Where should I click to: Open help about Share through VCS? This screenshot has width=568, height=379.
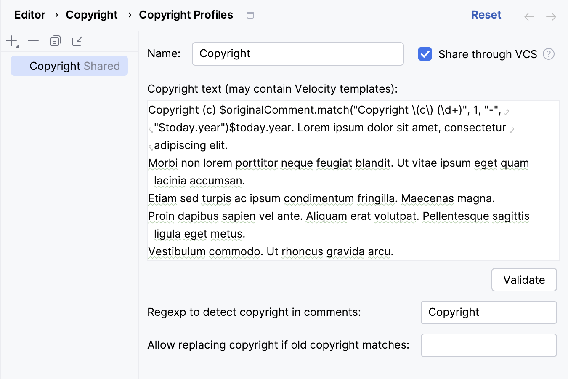tap(549, 54)
